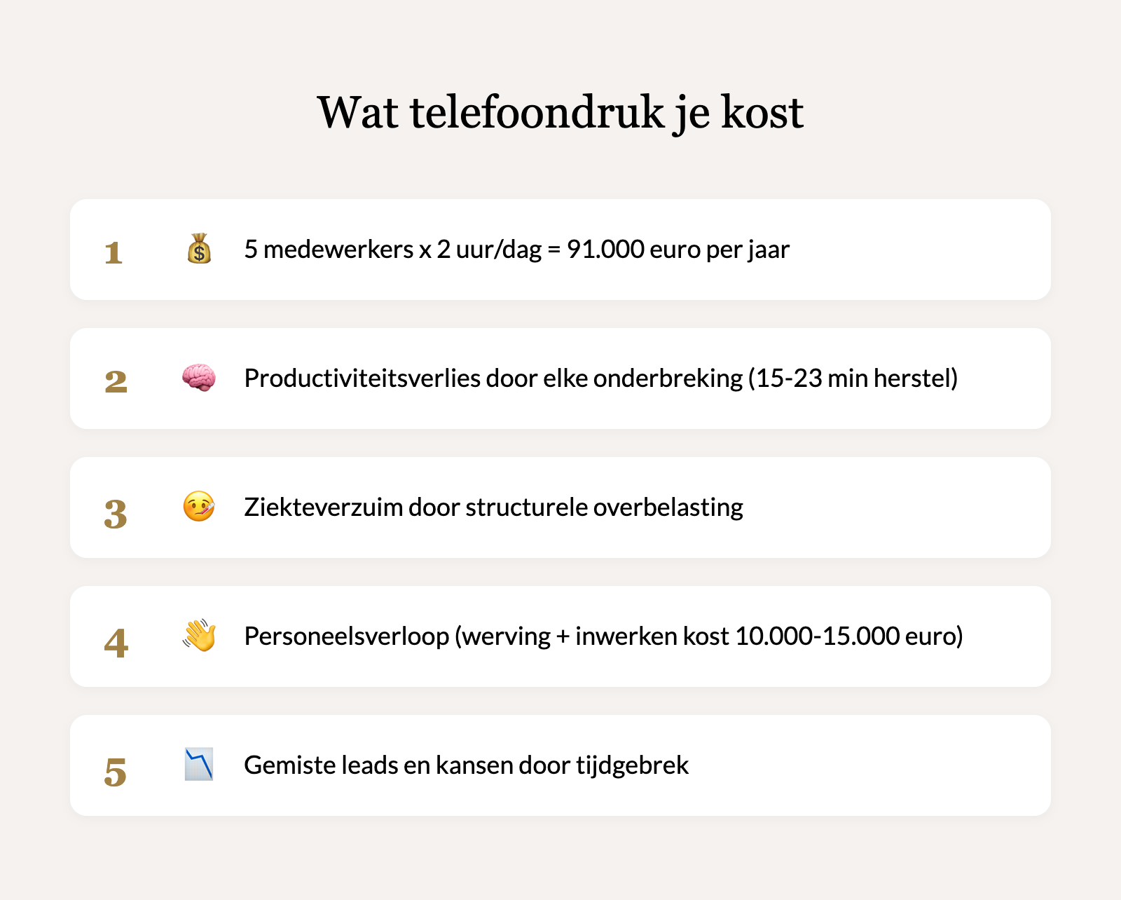The height and width of the screenshot is (900, 1121).
Task: Click the "10.000-15.000 euro)" cost figure
Action: tap(849, 636)
